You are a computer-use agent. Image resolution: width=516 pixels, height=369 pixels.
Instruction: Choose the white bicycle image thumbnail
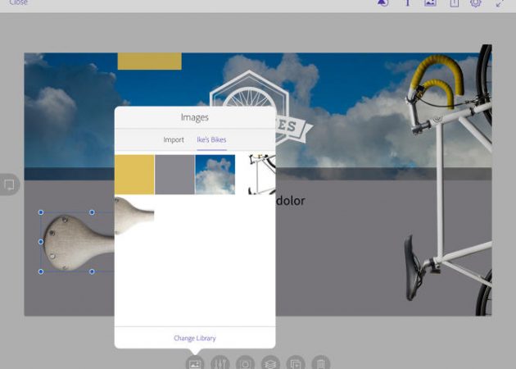point(256,175)
